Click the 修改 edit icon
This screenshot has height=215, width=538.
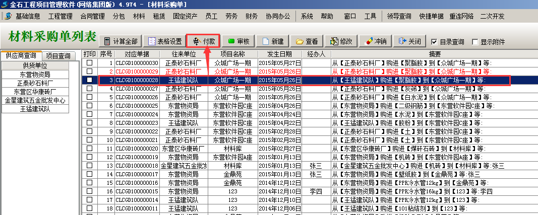tap(334, 41)
